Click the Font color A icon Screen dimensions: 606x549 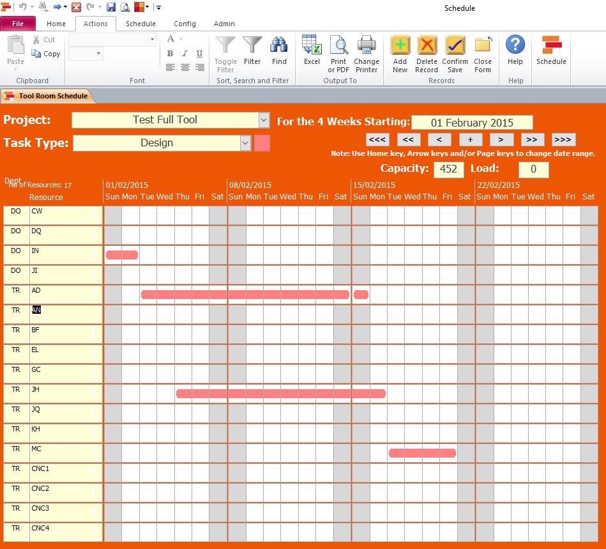(171, 39)
